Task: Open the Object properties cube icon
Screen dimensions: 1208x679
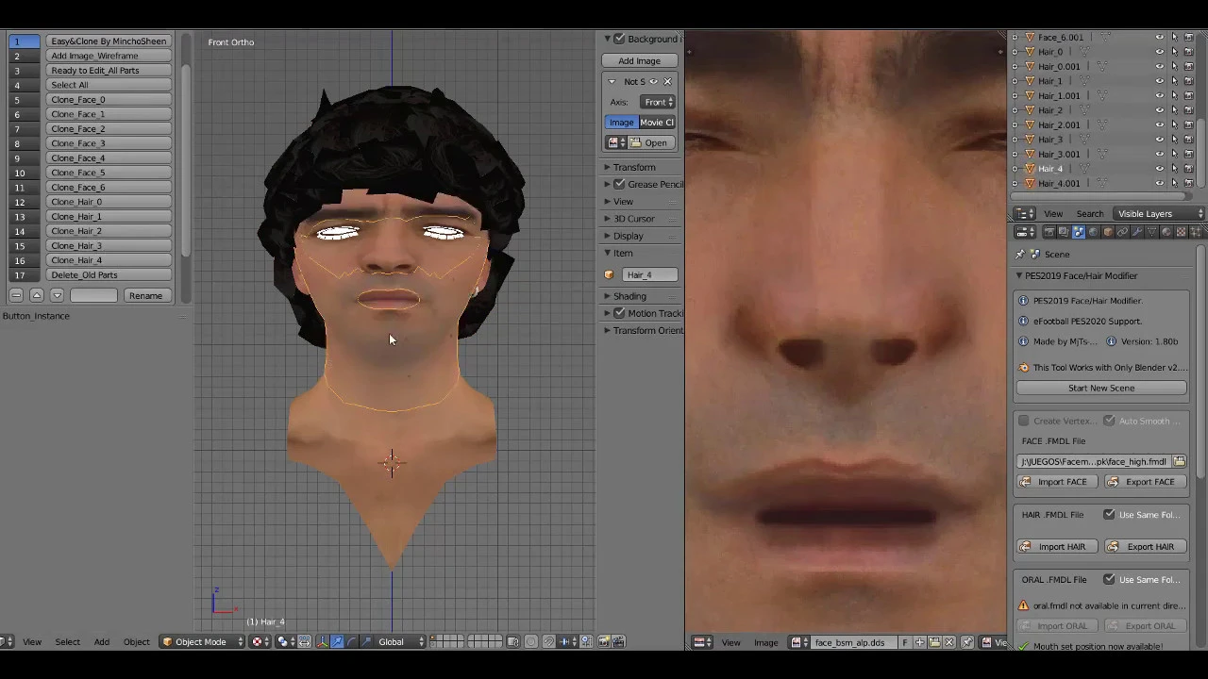Action: click(1108, 232)
